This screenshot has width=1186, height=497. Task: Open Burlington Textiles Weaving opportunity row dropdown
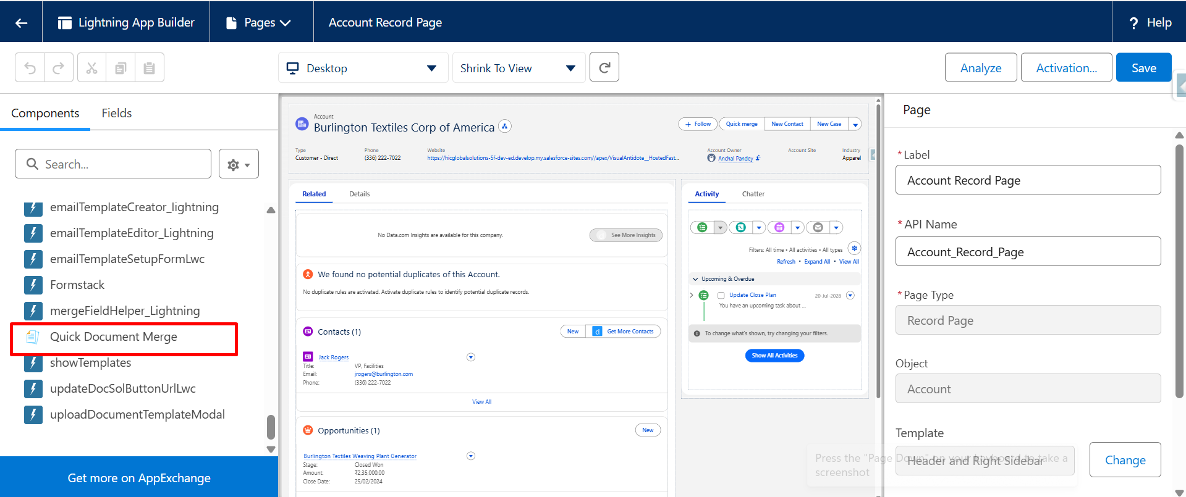[471, 456]
